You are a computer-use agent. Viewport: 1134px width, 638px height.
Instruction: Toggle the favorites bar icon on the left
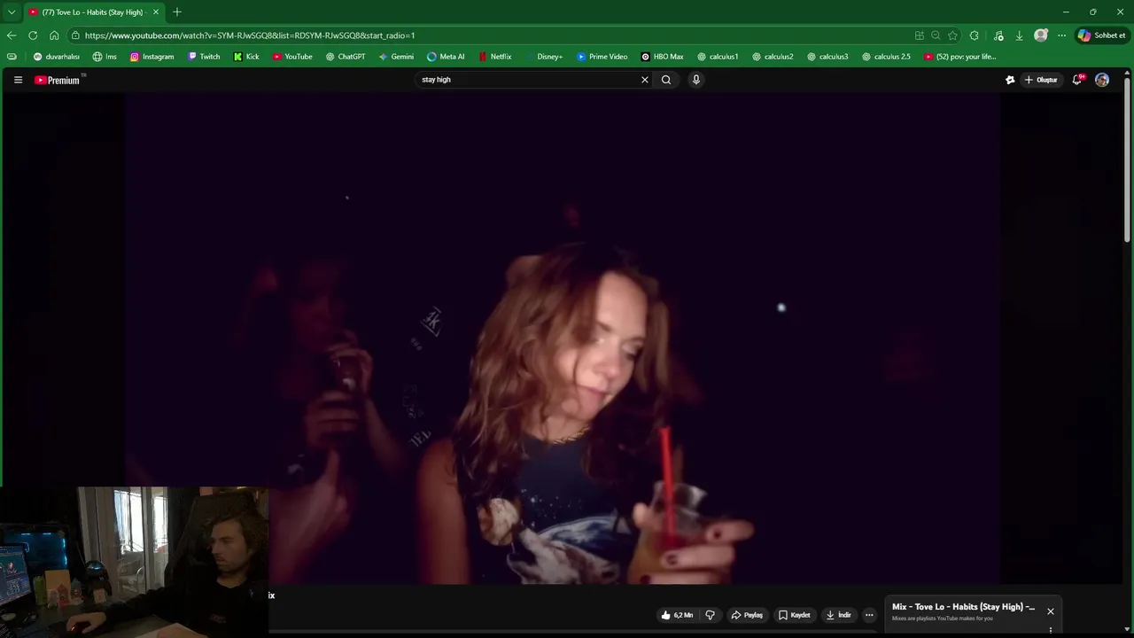[x=12, y=57]
